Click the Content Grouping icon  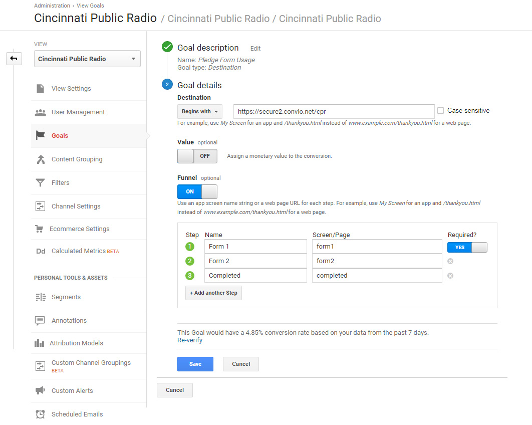pyautogui.click(x=41, y=159)
